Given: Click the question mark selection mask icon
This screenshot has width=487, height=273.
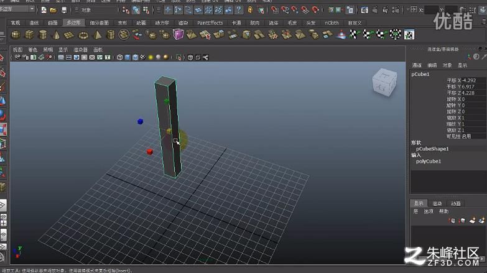Looking at the screenshot, I should (x=239, y=10).
